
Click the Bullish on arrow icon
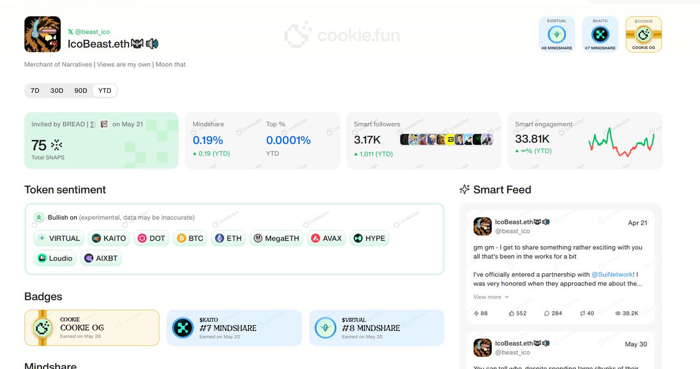pos(39,217)
